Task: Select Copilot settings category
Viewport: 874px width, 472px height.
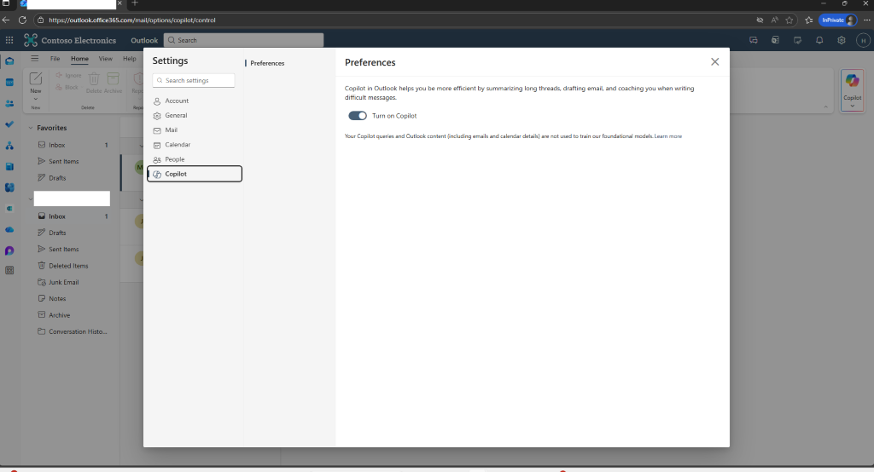Action: [x=194, y=174]
